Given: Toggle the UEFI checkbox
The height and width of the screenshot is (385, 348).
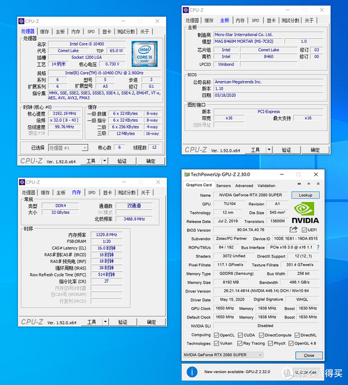Looking at the screenshot, I should point(304,230).
